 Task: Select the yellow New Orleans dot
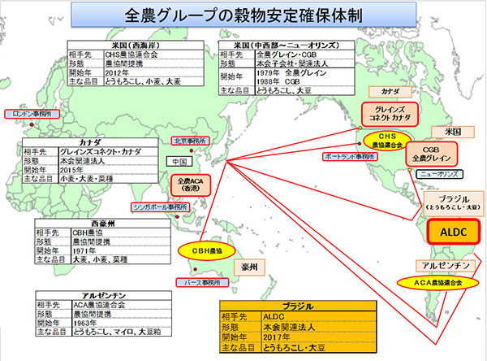[410, 170]
